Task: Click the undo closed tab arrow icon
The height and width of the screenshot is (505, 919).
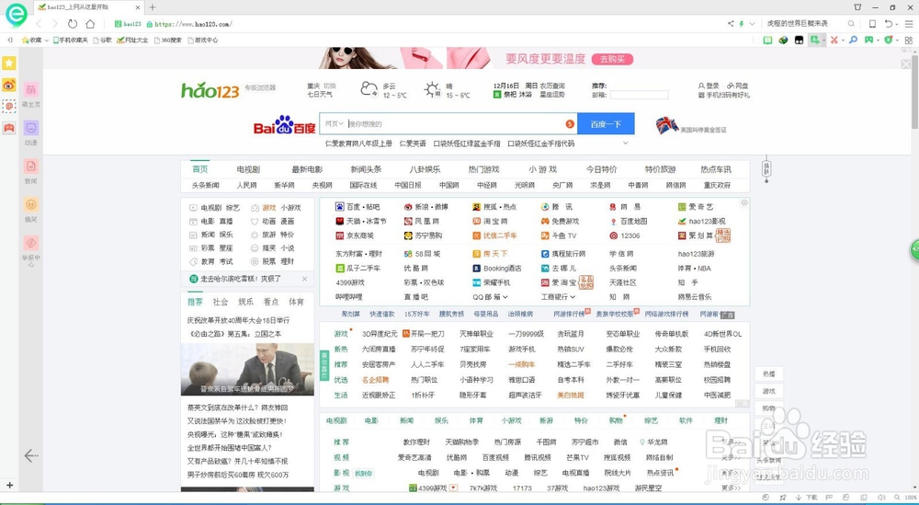Action: 889,24
